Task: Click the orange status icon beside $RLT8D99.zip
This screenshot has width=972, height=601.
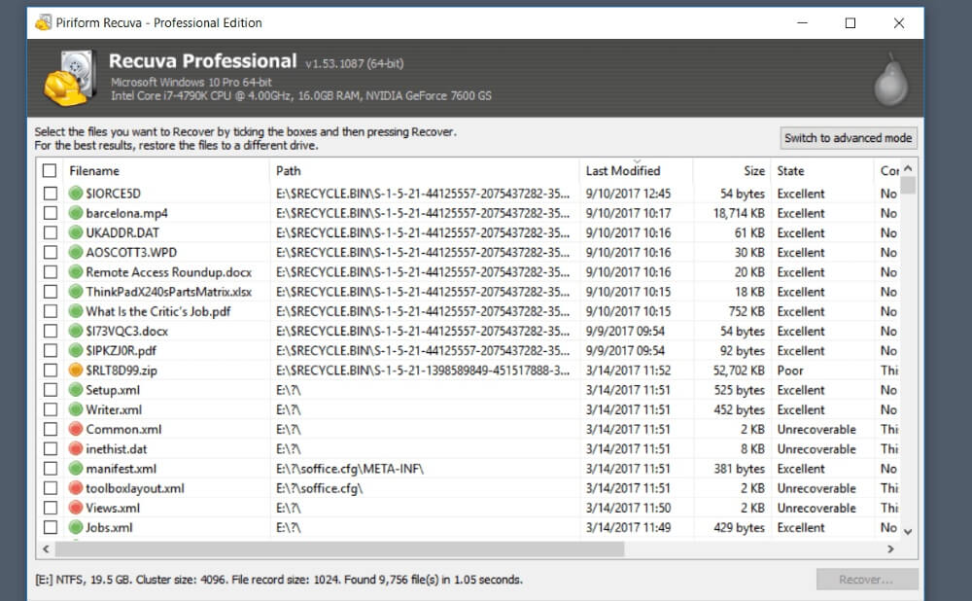Action: click(x=76, y=371)
